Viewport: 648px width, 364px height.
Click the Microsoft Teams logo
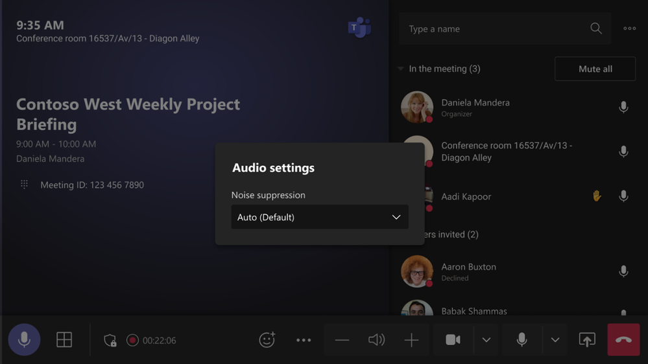359,28
